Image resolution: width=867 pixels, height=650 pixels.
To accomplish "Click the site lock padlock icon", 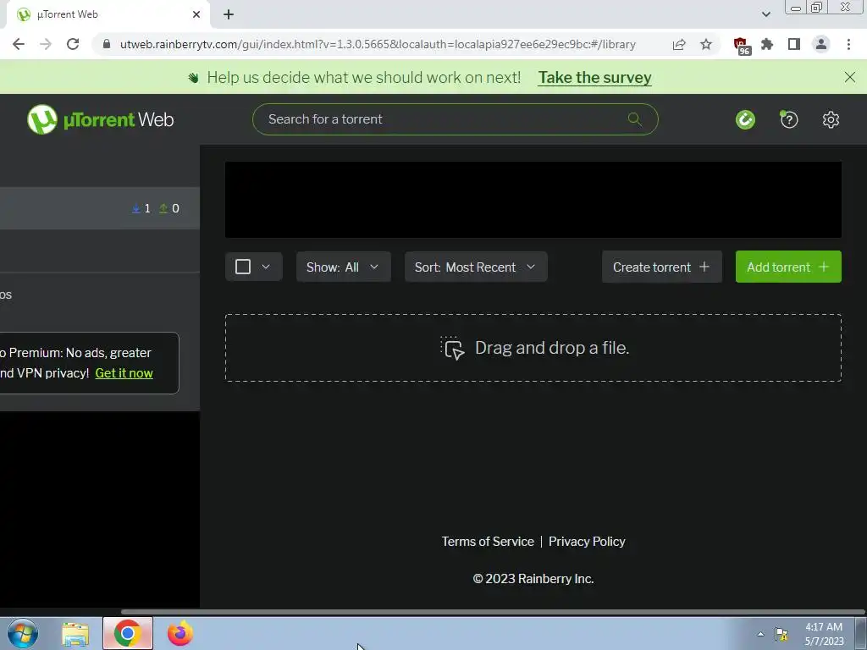I will click(x=107, y=44).
